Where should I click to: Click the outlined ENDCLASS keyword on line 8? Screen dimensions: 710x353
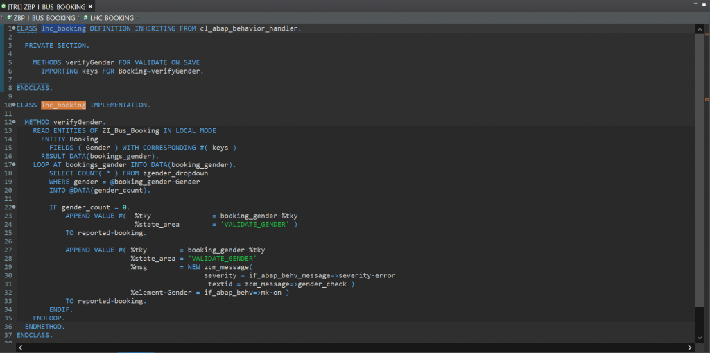[33, 88]
